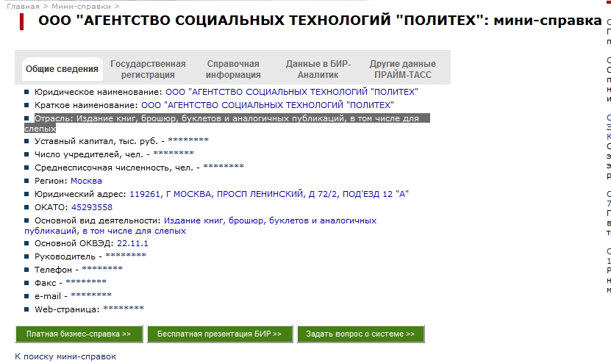Click the legal address 119261 Г МОСКВА
611x363 pixels.
coord(269,194)
